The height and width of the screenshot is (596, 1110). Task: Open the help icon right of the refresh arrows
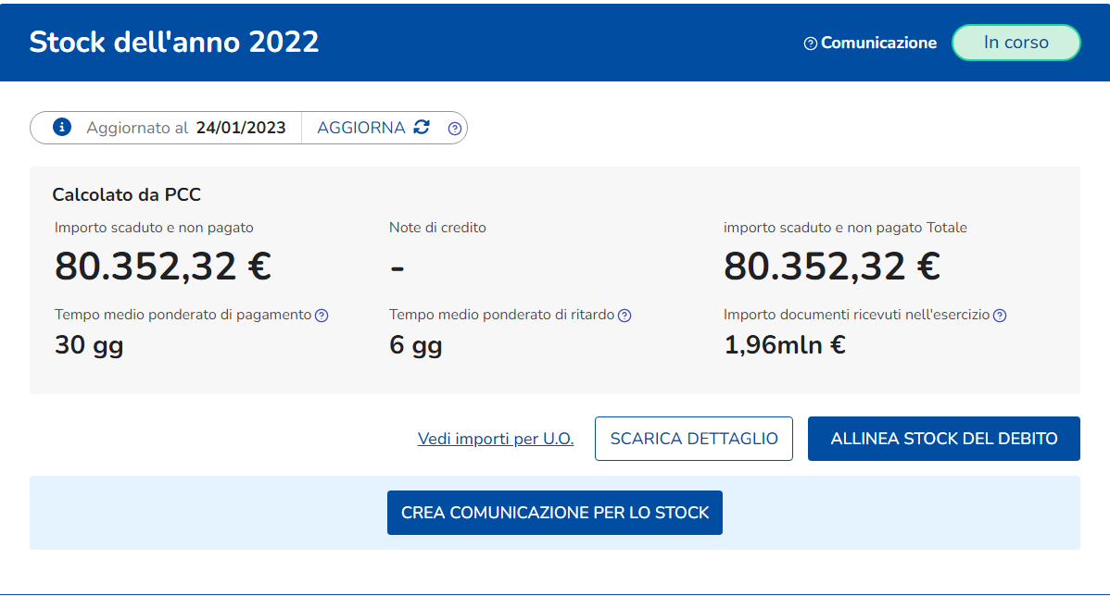455,129
